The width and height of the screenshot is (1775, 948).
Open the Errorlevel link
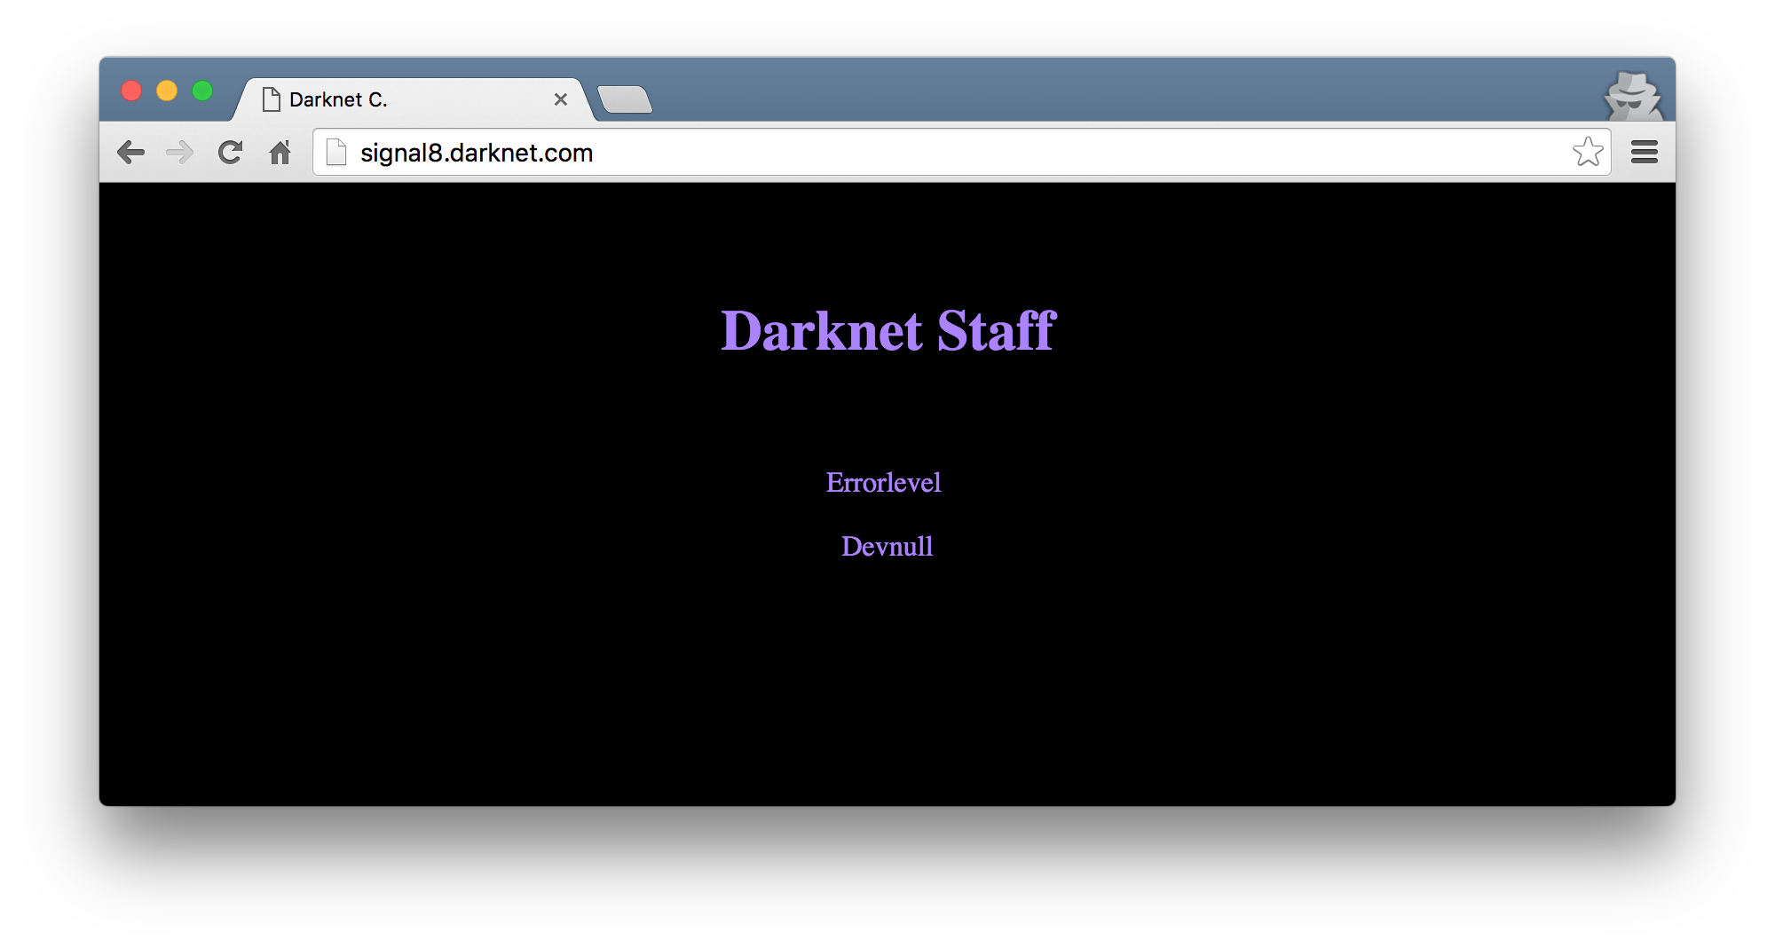[x=883, y=482]
